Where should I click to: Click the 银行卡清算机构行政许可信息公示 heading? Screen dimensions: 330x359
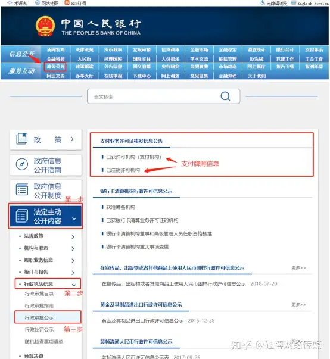point(136,191)
